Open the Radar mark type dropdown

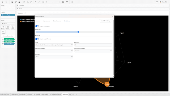(8, 24)
